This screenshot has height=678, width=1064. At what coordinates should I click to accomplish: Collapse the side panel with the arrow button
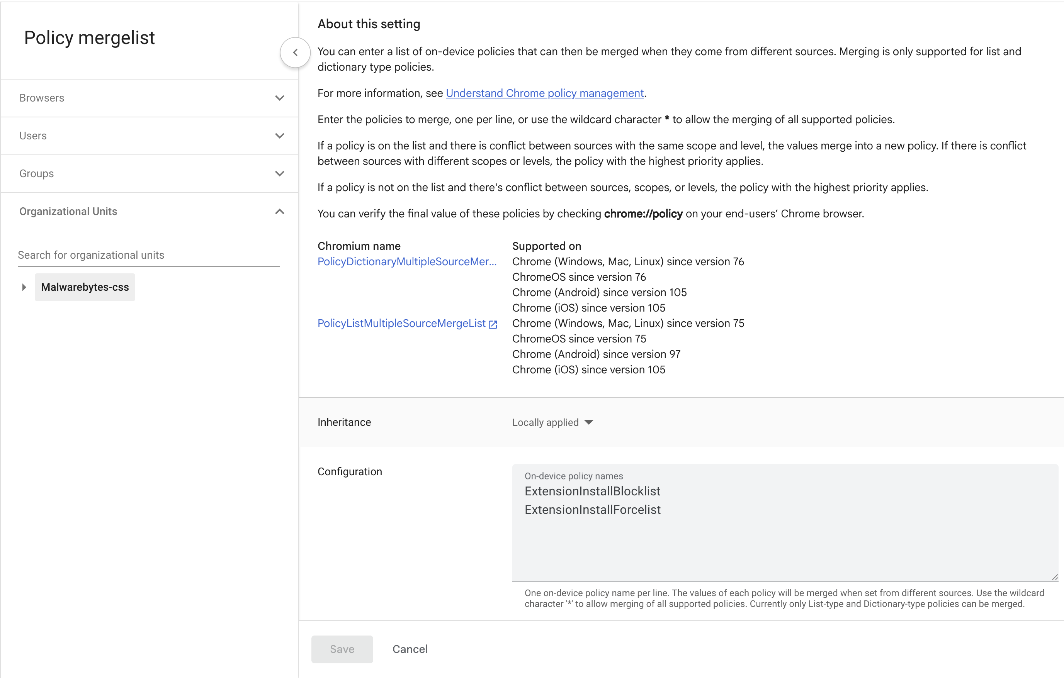[295, 53]
